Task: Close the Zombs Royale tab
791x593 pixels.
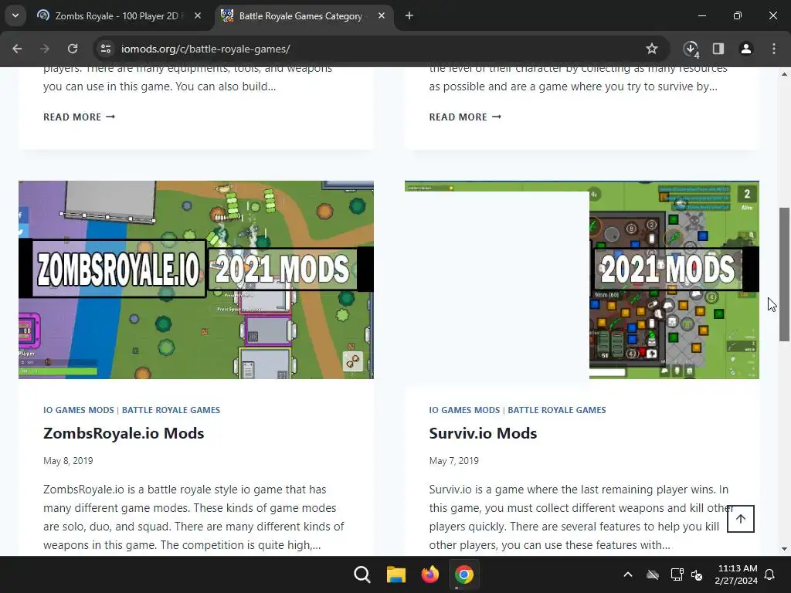Action: [198, 15]
